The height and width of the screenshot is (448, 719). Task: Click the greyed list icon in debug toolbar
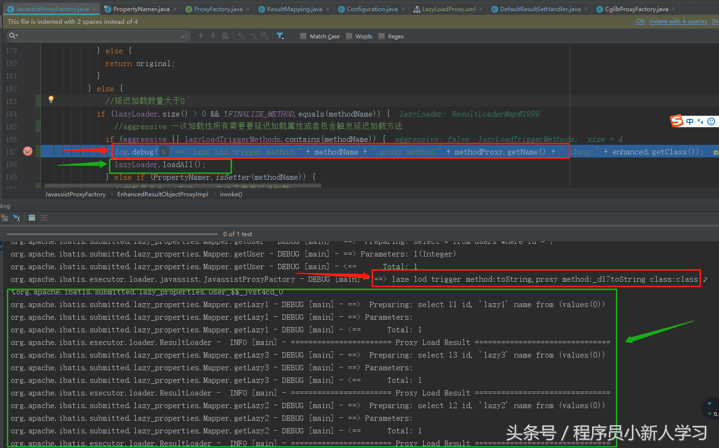(x=44, y=218)
